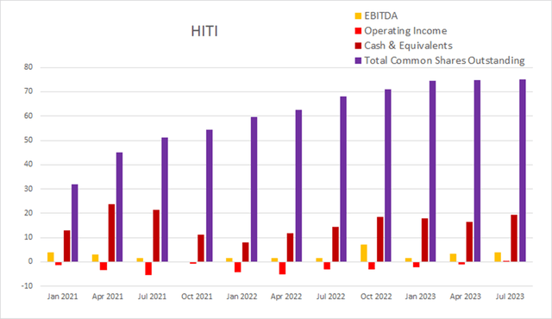This screenshot has height=319, width=552.
Task: Select the dark red cash bar for Jan 2022
Action: [245, 252]
